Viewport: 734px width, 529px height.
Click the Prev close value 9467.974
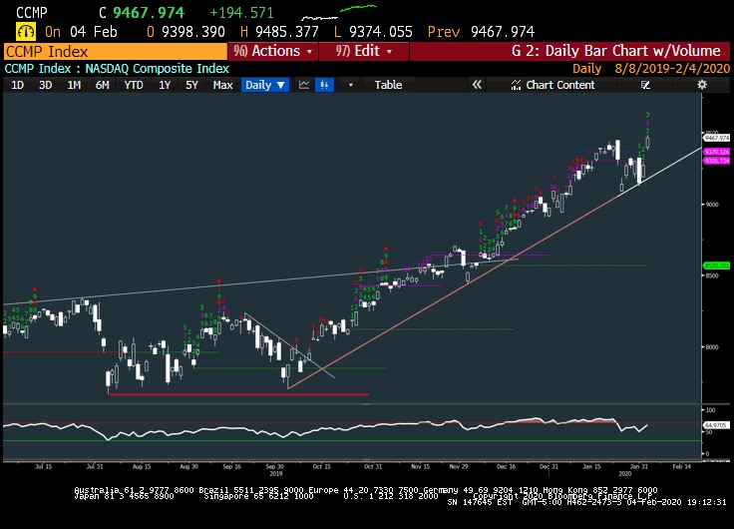coord(503,32)
